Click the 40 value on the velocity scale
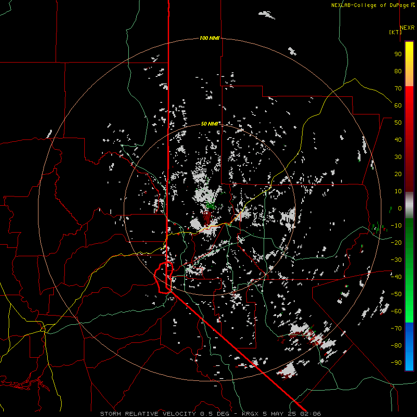Screen dimensions: 417x417 [x=398, y=139]
